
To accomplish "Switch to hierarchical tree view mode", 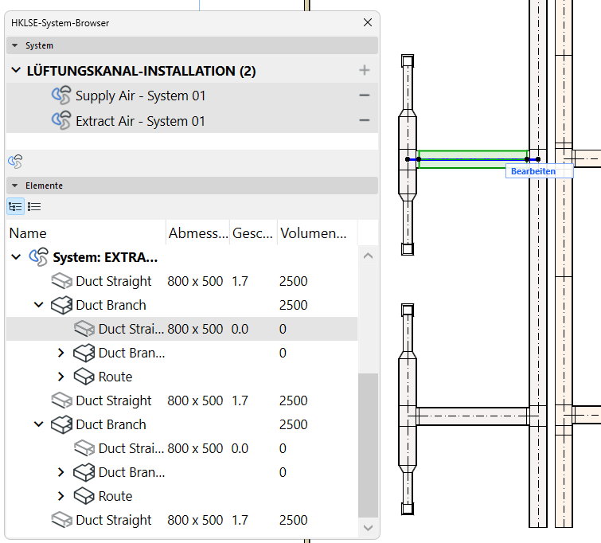I will 15,206.
